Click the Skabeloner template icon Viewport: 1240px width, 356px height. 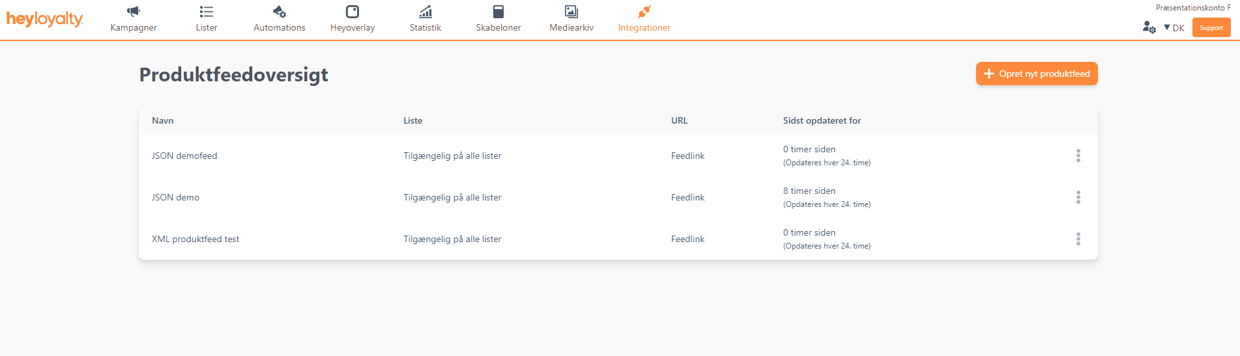click(498, 12)
